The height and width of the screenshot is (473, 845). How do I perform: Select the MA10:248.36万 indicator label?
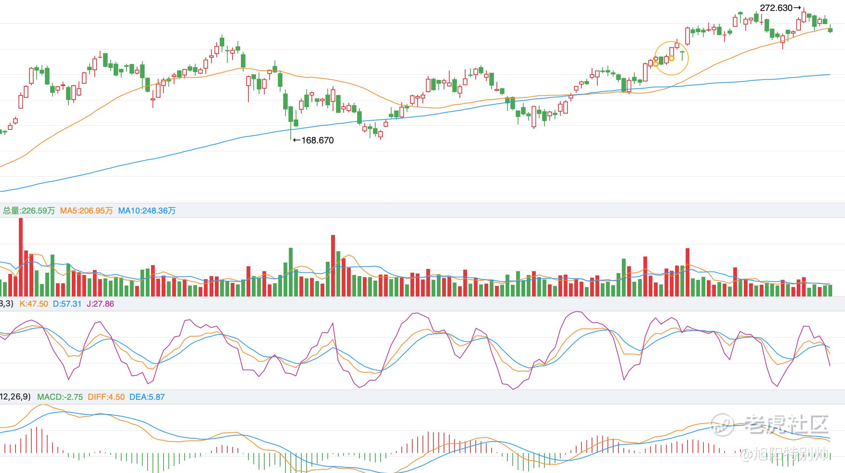pos(147,211)
